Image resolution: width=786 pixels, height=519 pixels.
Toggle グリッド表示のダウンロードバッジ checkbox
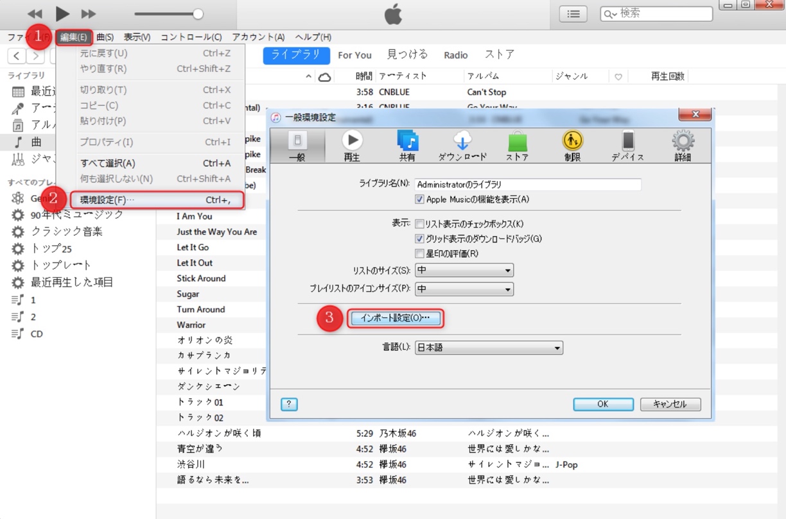click(419, 239)
